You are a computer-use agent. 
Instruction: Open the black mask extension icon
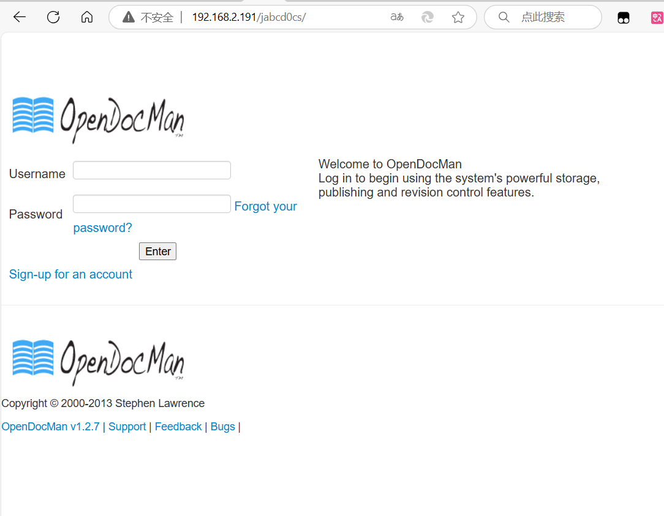coord(624,17)
